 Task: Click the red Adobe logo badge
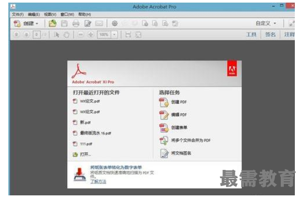click(x=232, y=69)
